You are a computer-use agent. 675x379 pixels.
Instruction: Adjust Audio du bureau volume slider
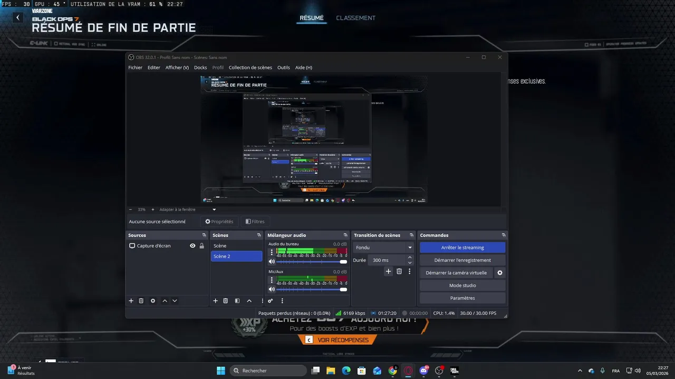(311, 262)
